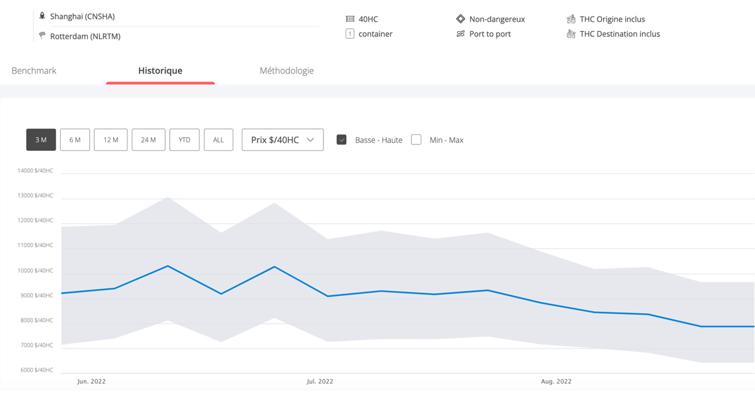This screenshot has height=393, width=755.
Task: Select the Historique tab
Action: [x=160, y=71]
